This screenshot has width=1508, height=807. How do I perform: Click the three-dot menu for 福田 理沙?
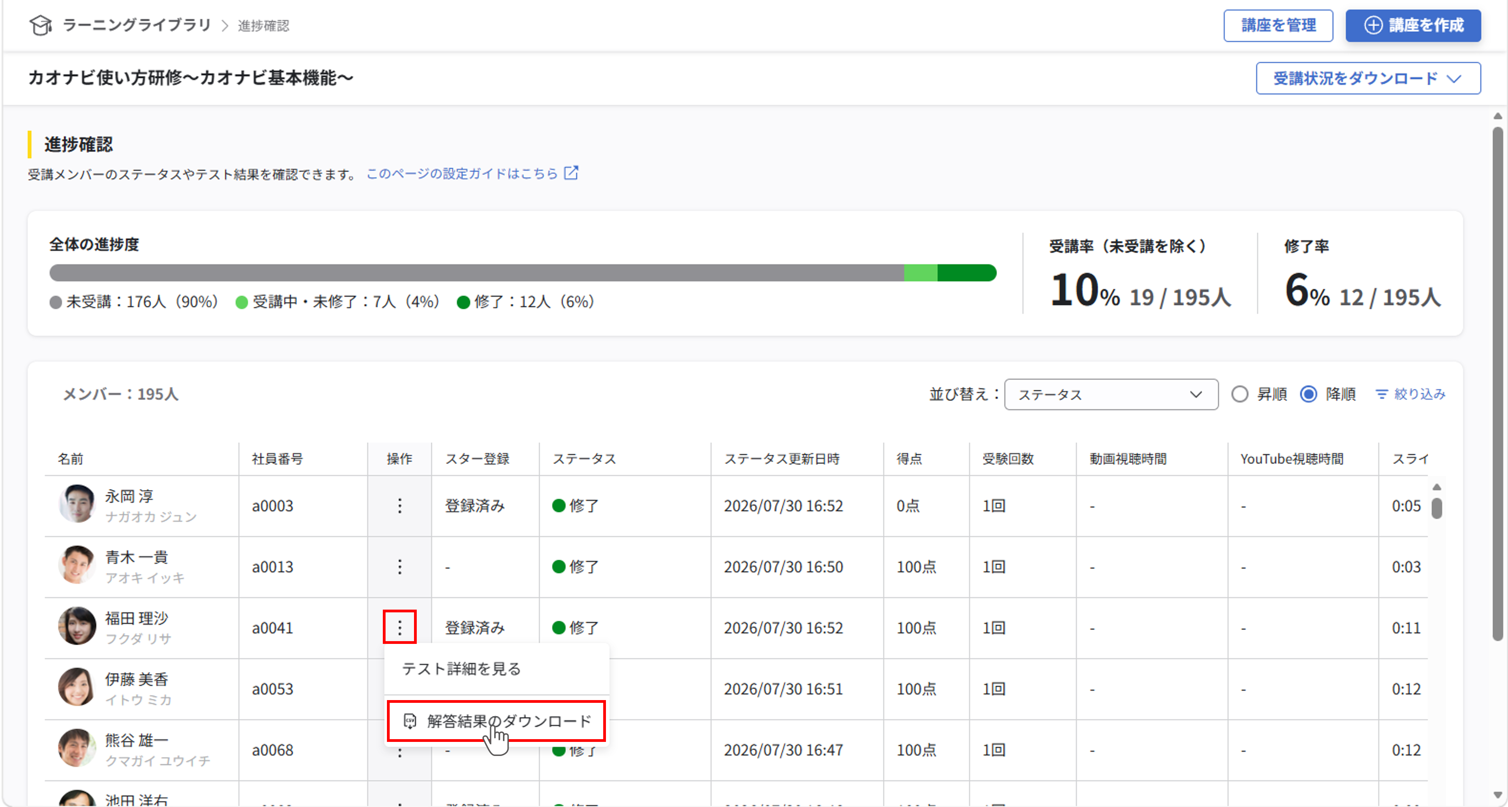[x=400, y=627]
